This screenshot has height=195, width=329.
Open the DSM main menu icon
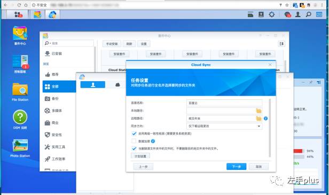[18, 15]
